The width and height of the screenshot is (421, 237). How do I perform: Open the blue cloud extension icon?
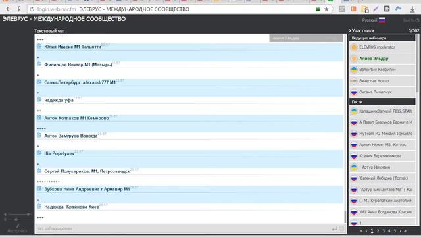coord(398,9)
